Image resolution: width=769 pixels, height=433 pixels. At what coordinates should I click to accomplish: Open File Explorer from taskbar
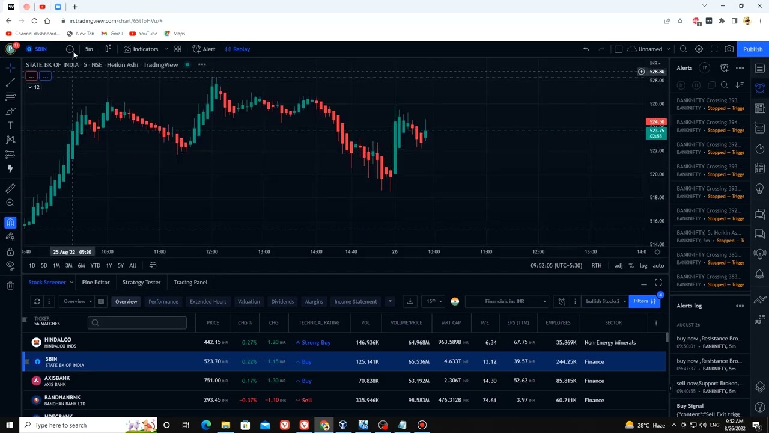[x=225, y=425]
